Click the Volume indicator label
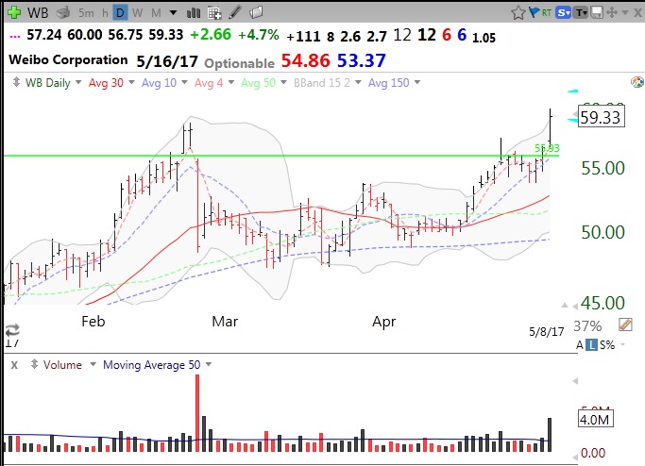645x466 pixels. click(62, 364)
